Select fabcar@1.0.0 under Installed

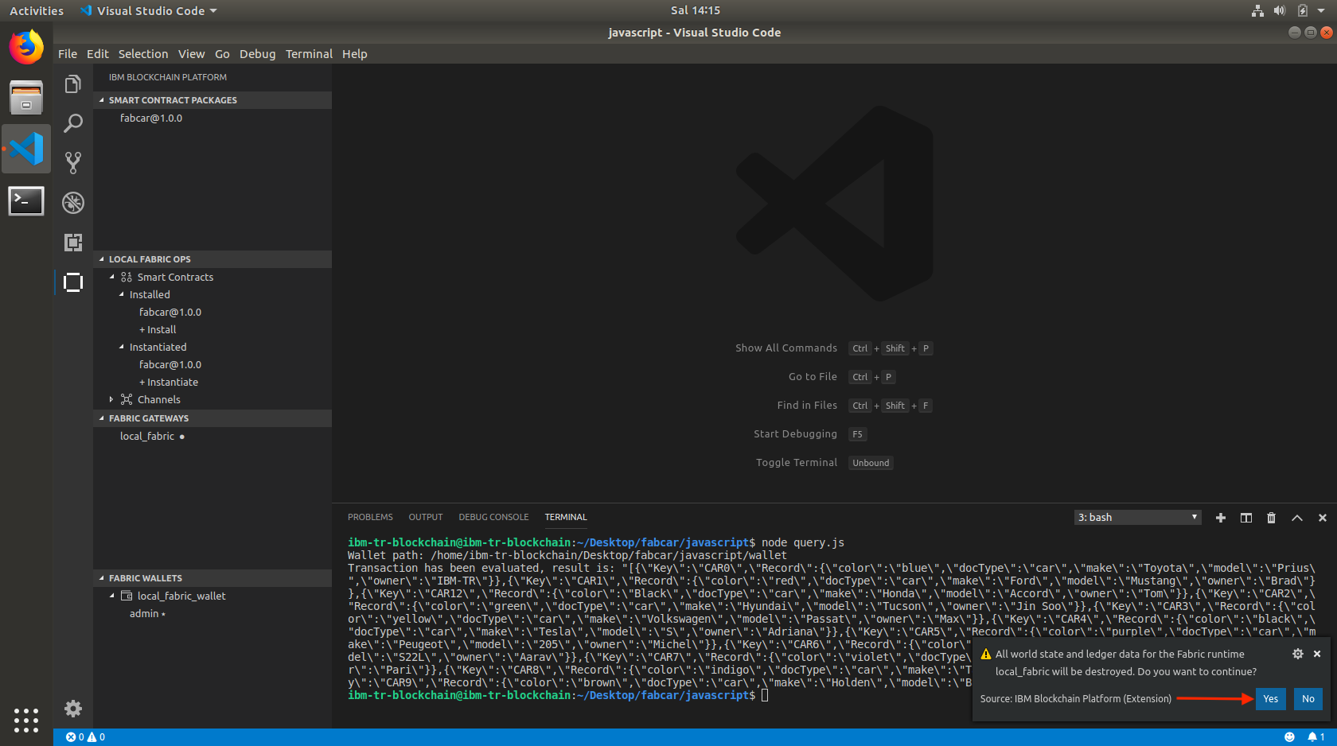click(170, 312)
